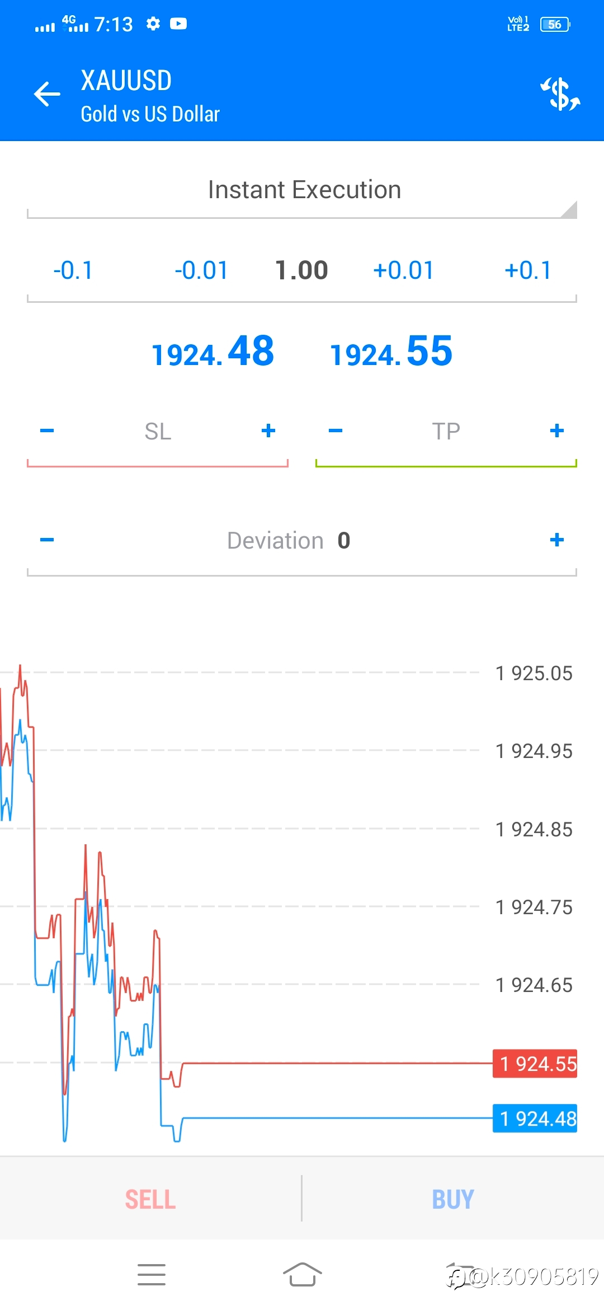
Task: Open Android recent apps menu button
Action: click(x=152, y=1275)
